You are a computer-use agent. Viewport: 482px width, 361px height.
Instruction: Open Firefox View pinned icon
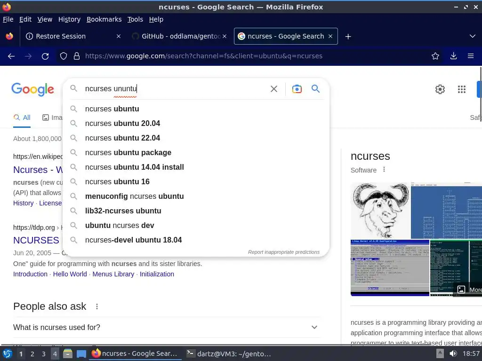(9, 36)
